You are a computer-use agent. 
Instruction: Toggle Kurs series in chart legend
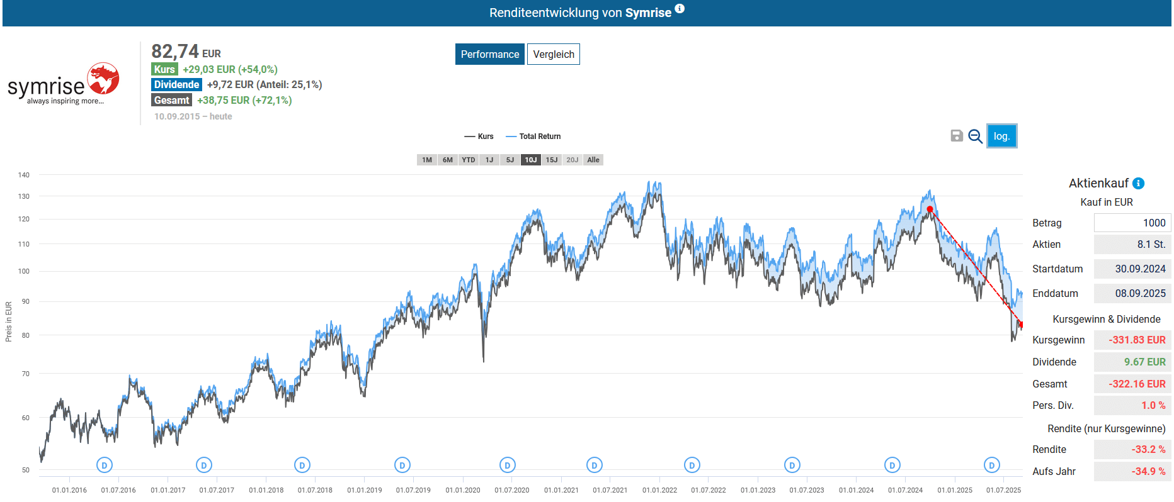click(479, 137)
